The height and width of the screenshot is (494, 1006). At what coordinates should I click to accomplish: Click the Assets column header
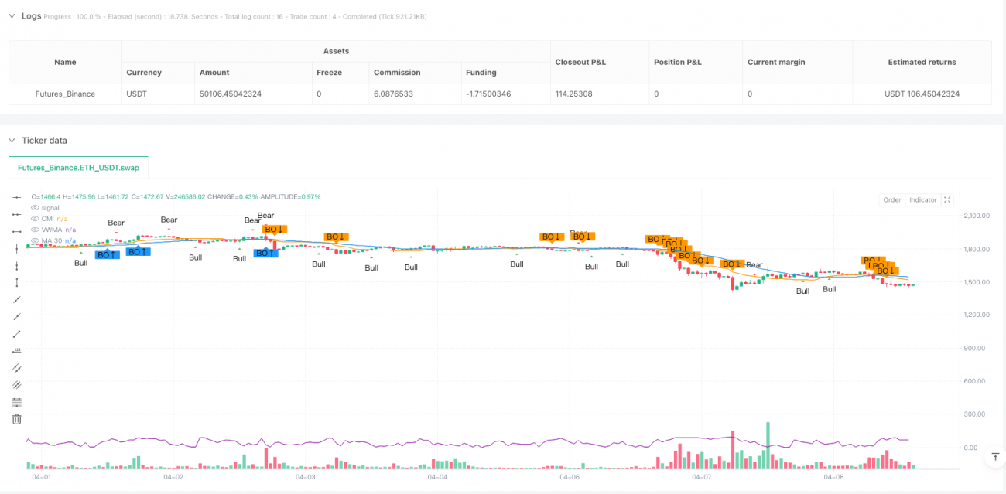(x=335, y=51)
